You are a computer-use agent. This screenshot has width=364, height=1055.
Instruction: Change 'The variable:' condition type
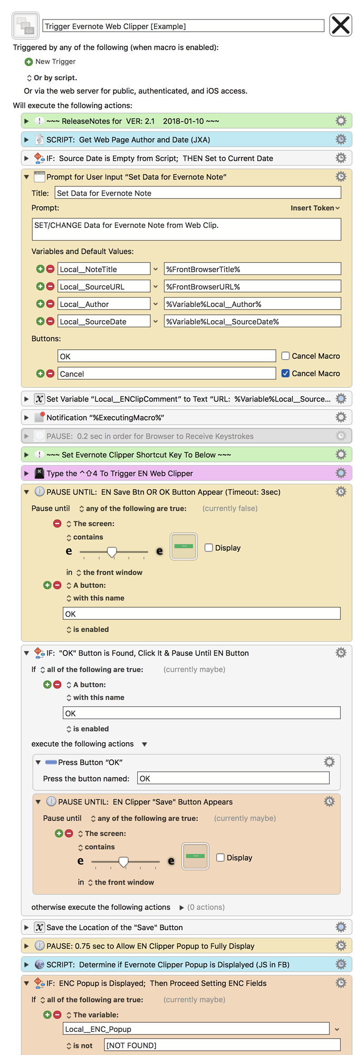pos(92,1015)
